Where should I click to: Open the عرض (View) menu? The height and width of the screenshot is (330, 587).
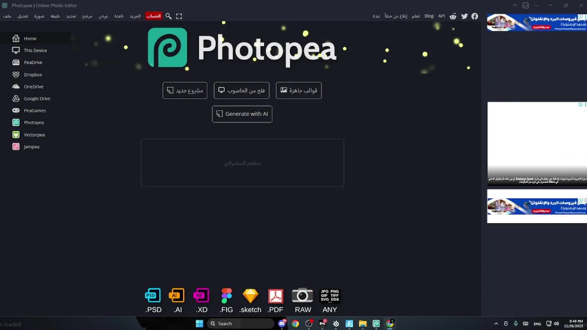pyautogui.click(x=104, y=16)
